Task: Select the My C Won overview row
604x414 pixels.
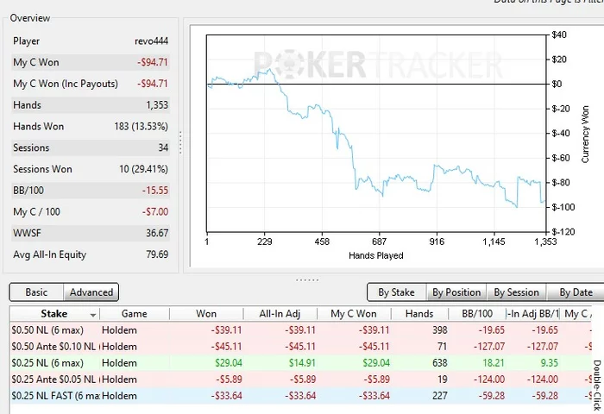Action: point(91,62)
